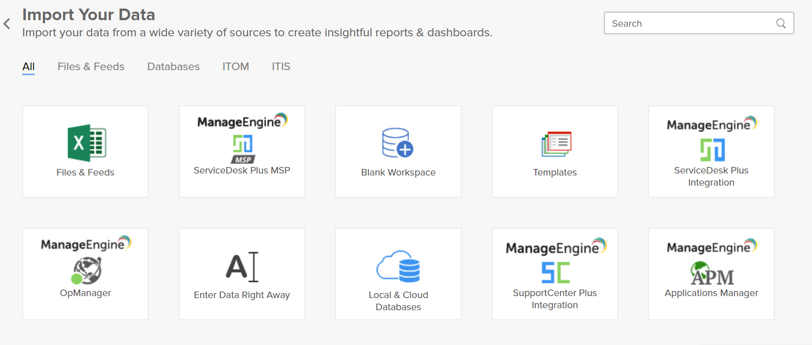Screen dimensions: 812x345
Task: Click ManageEngine logo on Applications Manager card
Action: pos(712,247)
